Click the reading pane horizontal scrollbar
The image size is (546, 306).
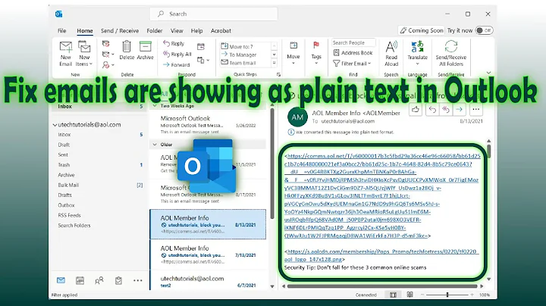point(382,286)
